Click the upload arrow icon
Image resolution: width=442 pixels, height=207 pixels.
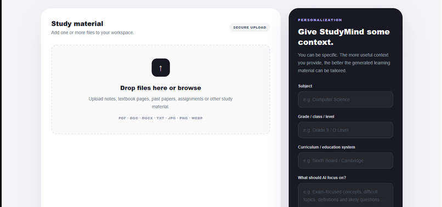point(161,67)
